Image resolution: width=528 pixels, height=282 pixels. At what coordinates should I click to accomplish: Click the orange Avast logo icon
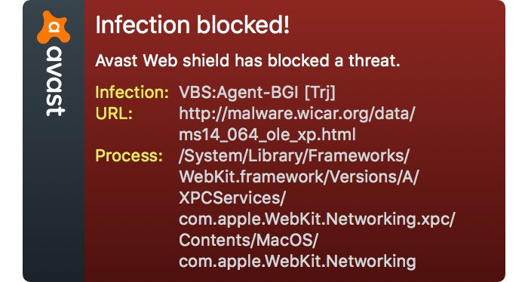pyautogui.click(x=54, y=28)
